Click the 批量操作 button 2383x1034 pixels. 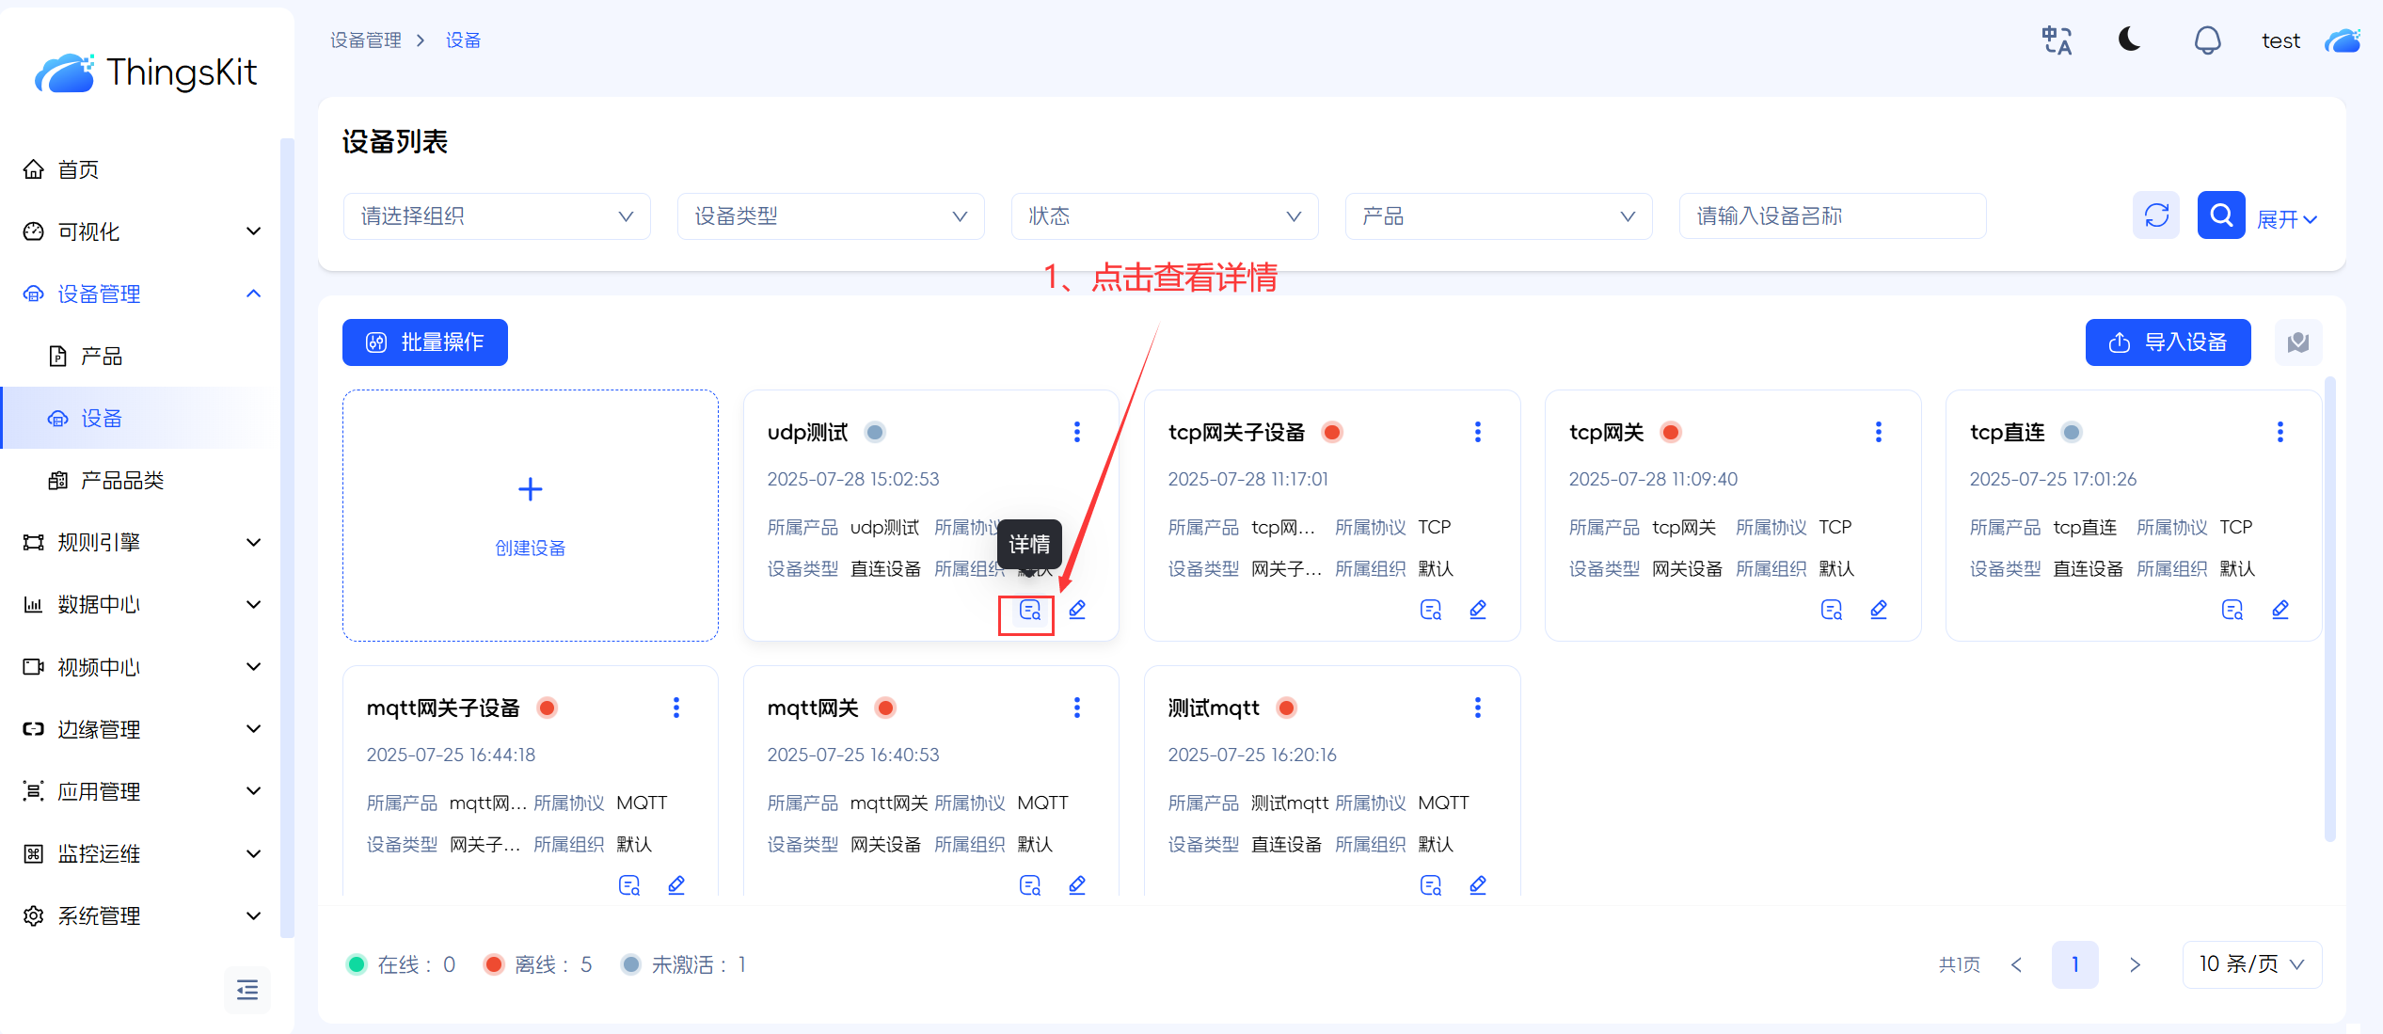coord(425,342)
